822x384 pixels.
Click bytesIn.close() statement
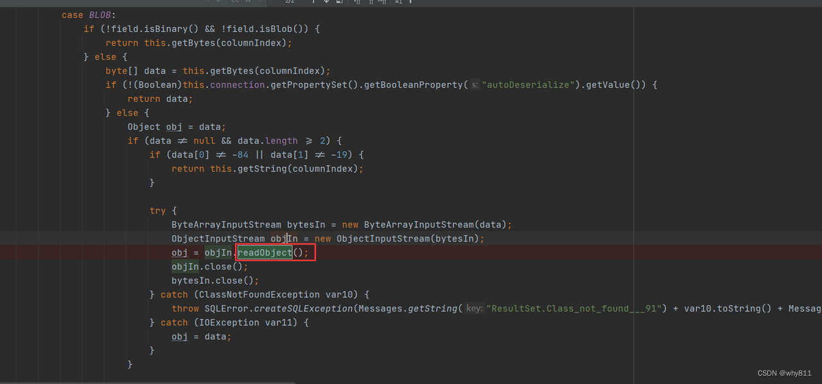(x=215, y=281)
